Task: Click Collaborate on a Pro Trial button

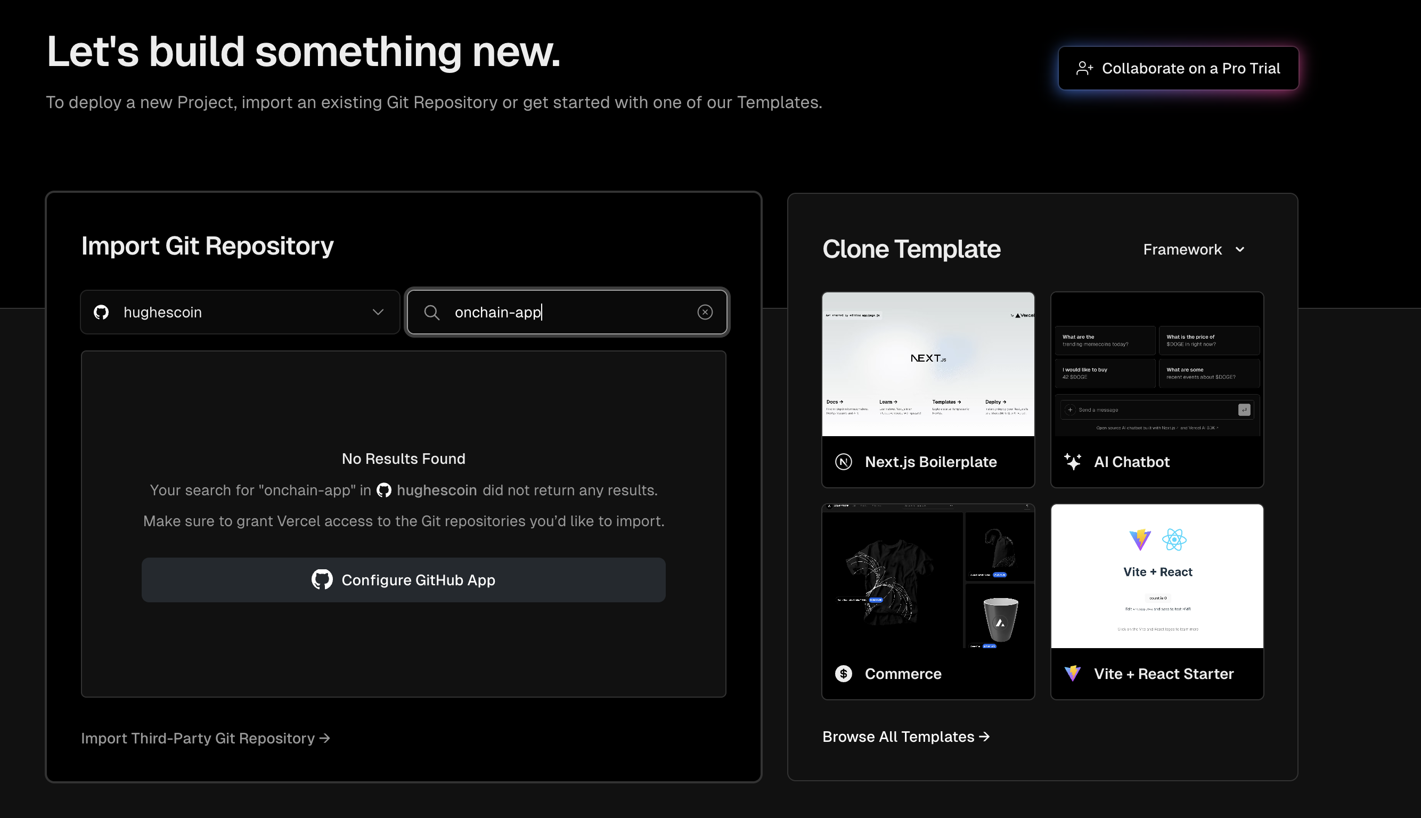Action: [1178, 68]
